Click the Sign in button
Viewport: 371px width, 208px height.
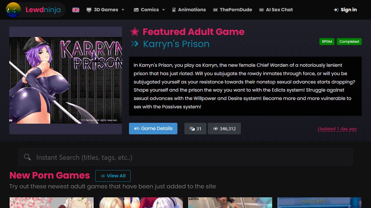[x=345, y=10]
